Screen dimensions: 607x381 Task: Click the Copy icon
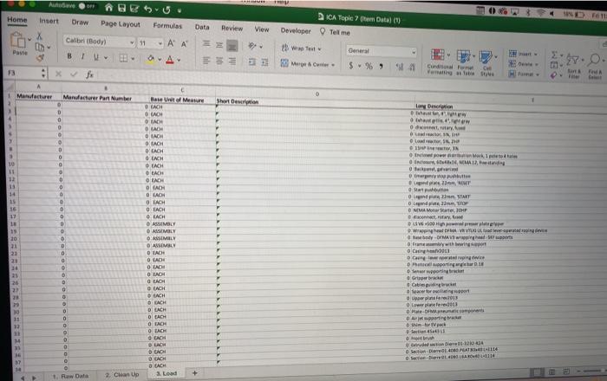pyautogui.click(x=40, y=47)
